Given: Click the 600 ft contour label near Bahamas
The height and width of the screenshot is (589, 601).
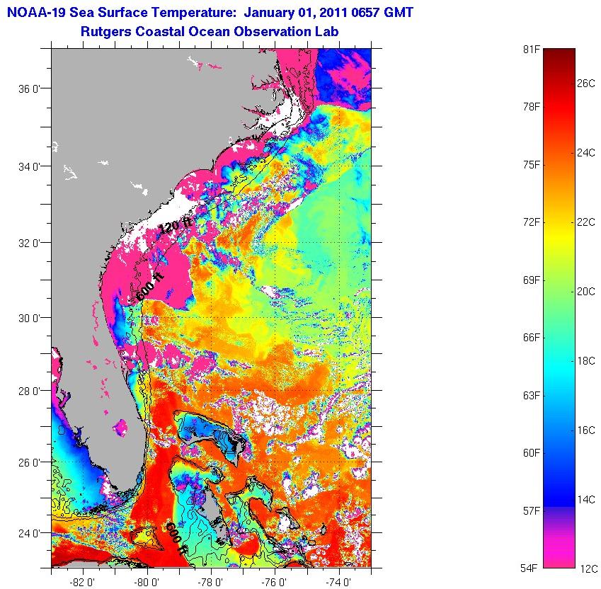Looking at the screenshot, I should point(176,538).
